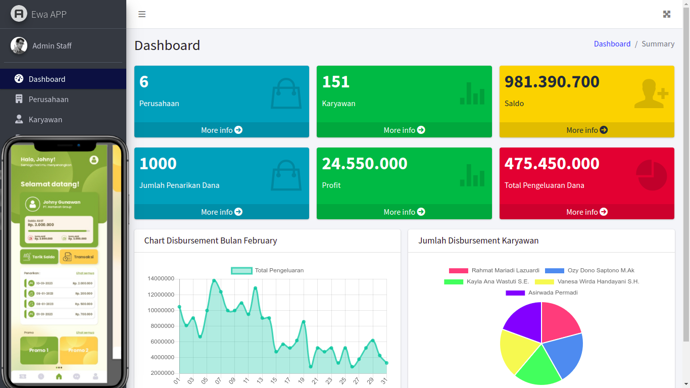This screenshot has height=388, width=690.
Task: Click the yellow Vanesa Wirda Handayani S.H. legend swatch
Action: point(545,282)
